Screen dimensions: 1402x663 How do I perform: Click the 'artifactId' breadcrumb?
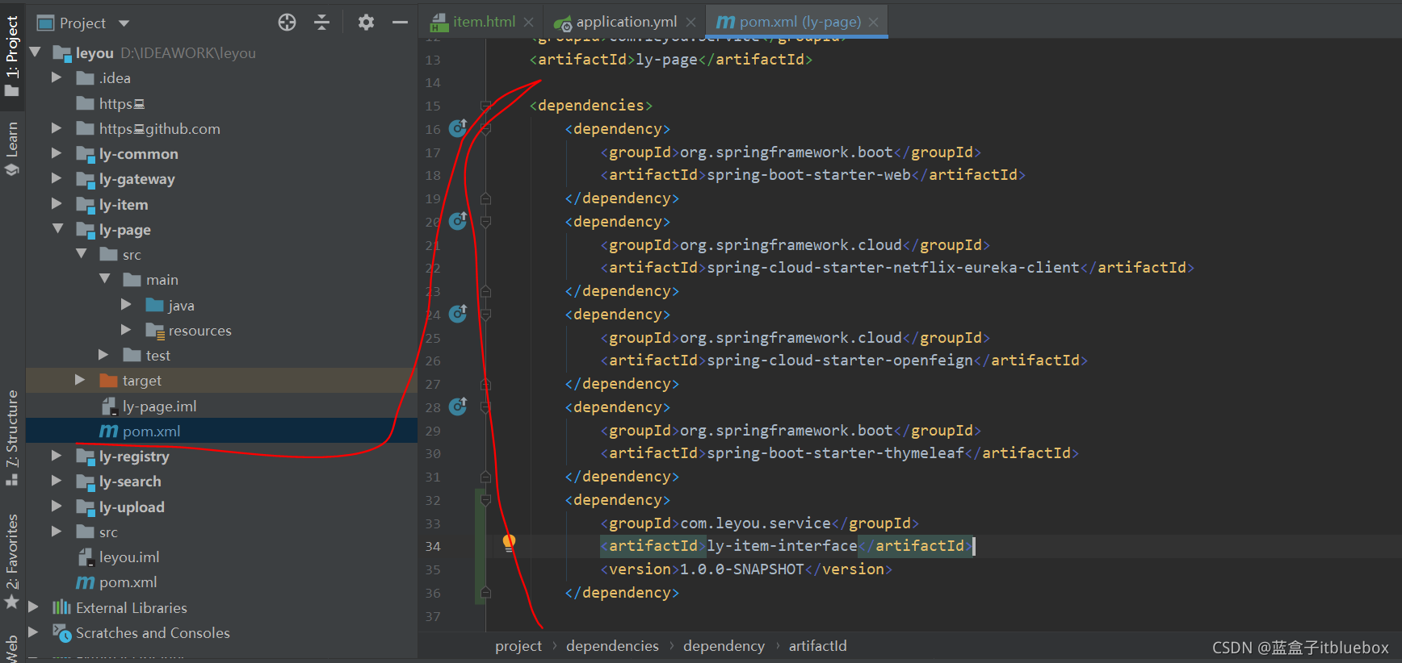817,646
